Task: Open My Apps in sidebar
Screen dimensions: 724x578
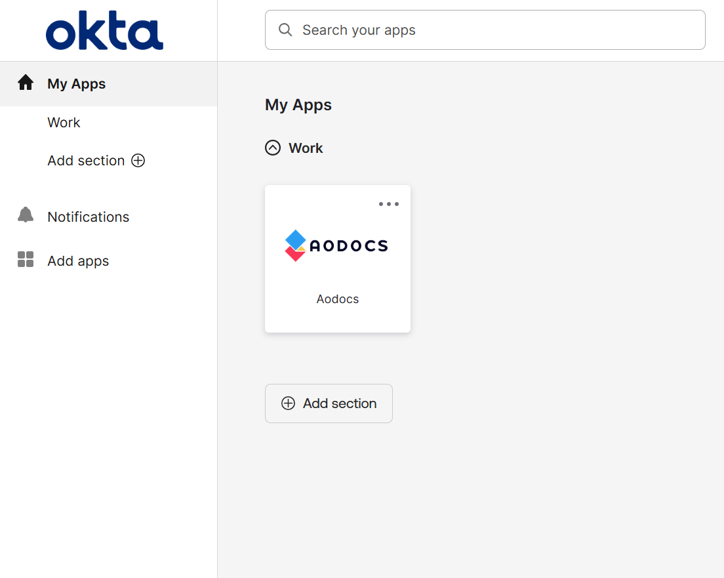Action: (x=108, y=83)
